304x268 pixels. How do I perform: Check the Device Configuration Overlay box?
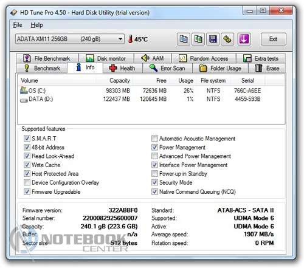pyautogui.click(x=27, y=182)
